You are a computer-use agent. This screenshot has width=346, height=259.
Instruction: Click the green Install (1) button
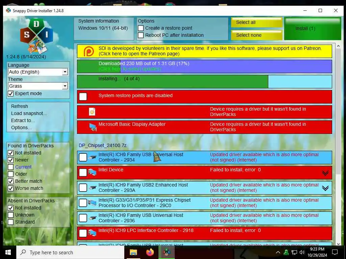click(x=313, y=29)
